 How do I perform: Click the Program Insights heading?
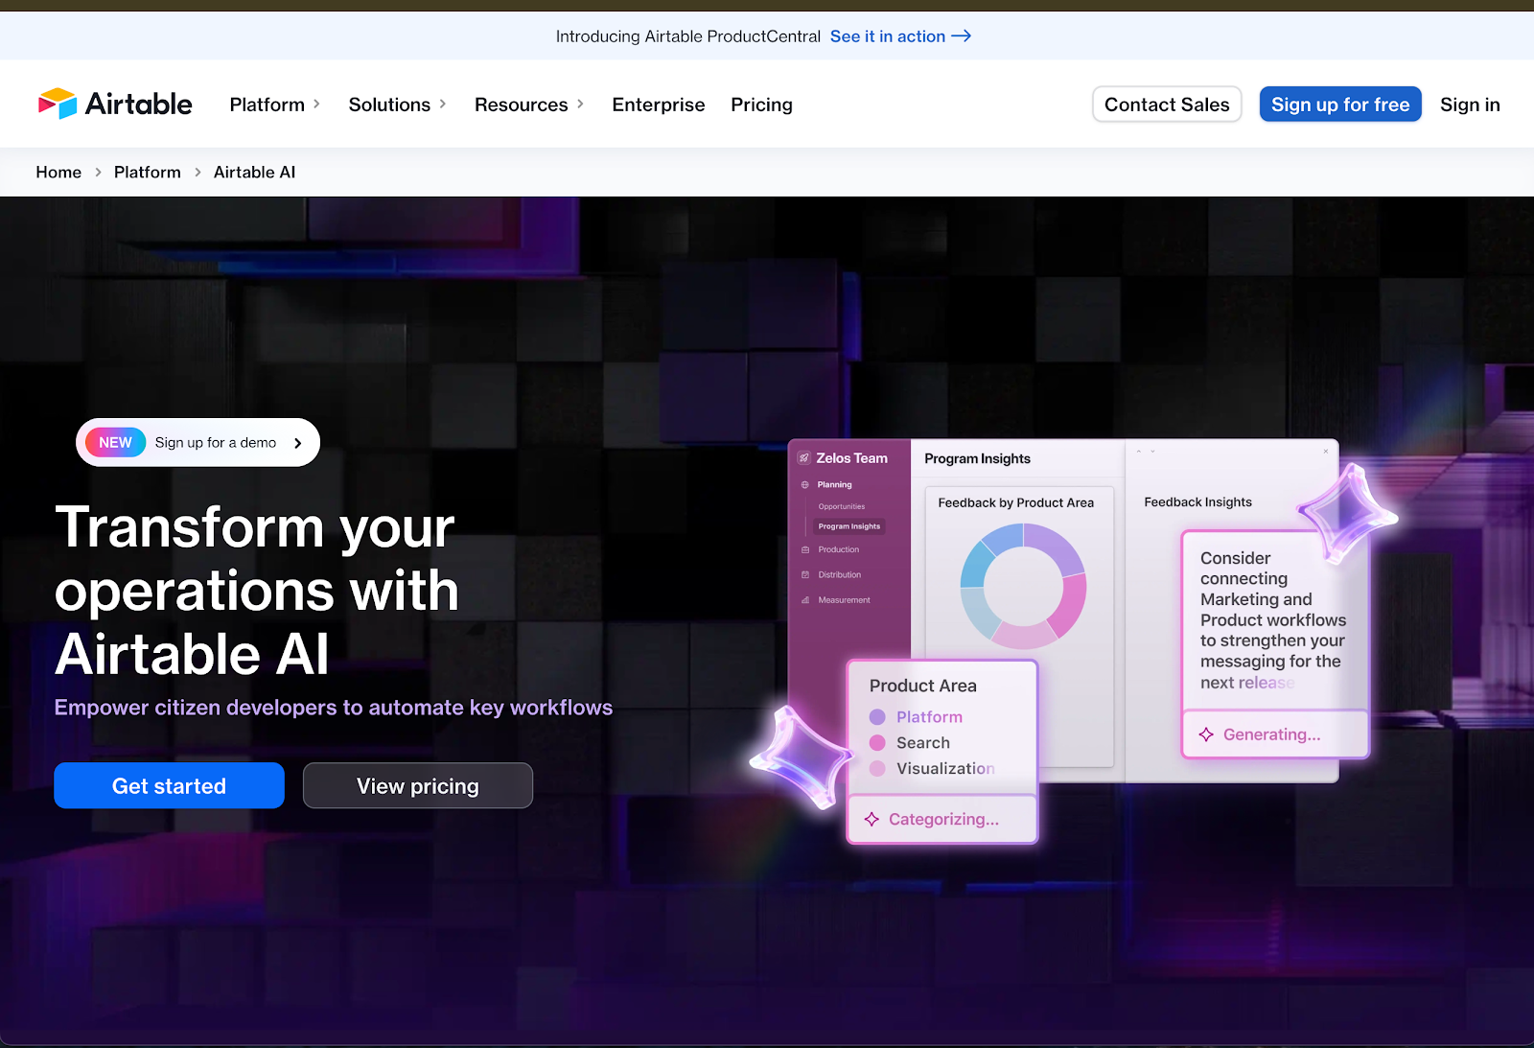977,458
